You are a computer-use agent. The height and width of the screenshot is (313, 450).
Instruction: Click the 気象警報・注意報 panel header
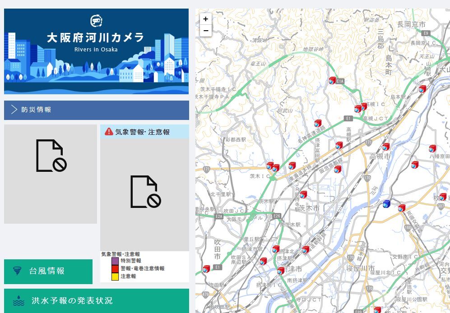click(x=144, y=132)
